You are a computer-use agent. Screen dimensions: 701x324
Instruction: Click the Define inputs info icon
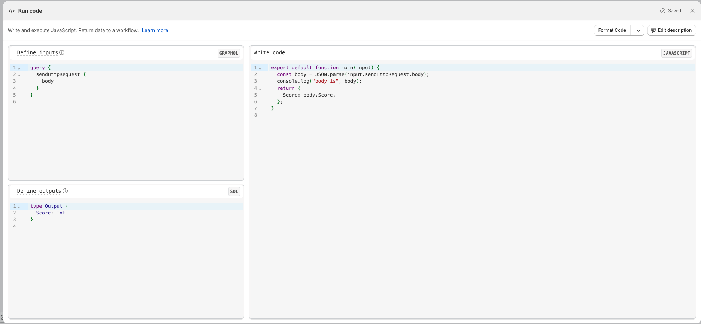tap(62, 52)
